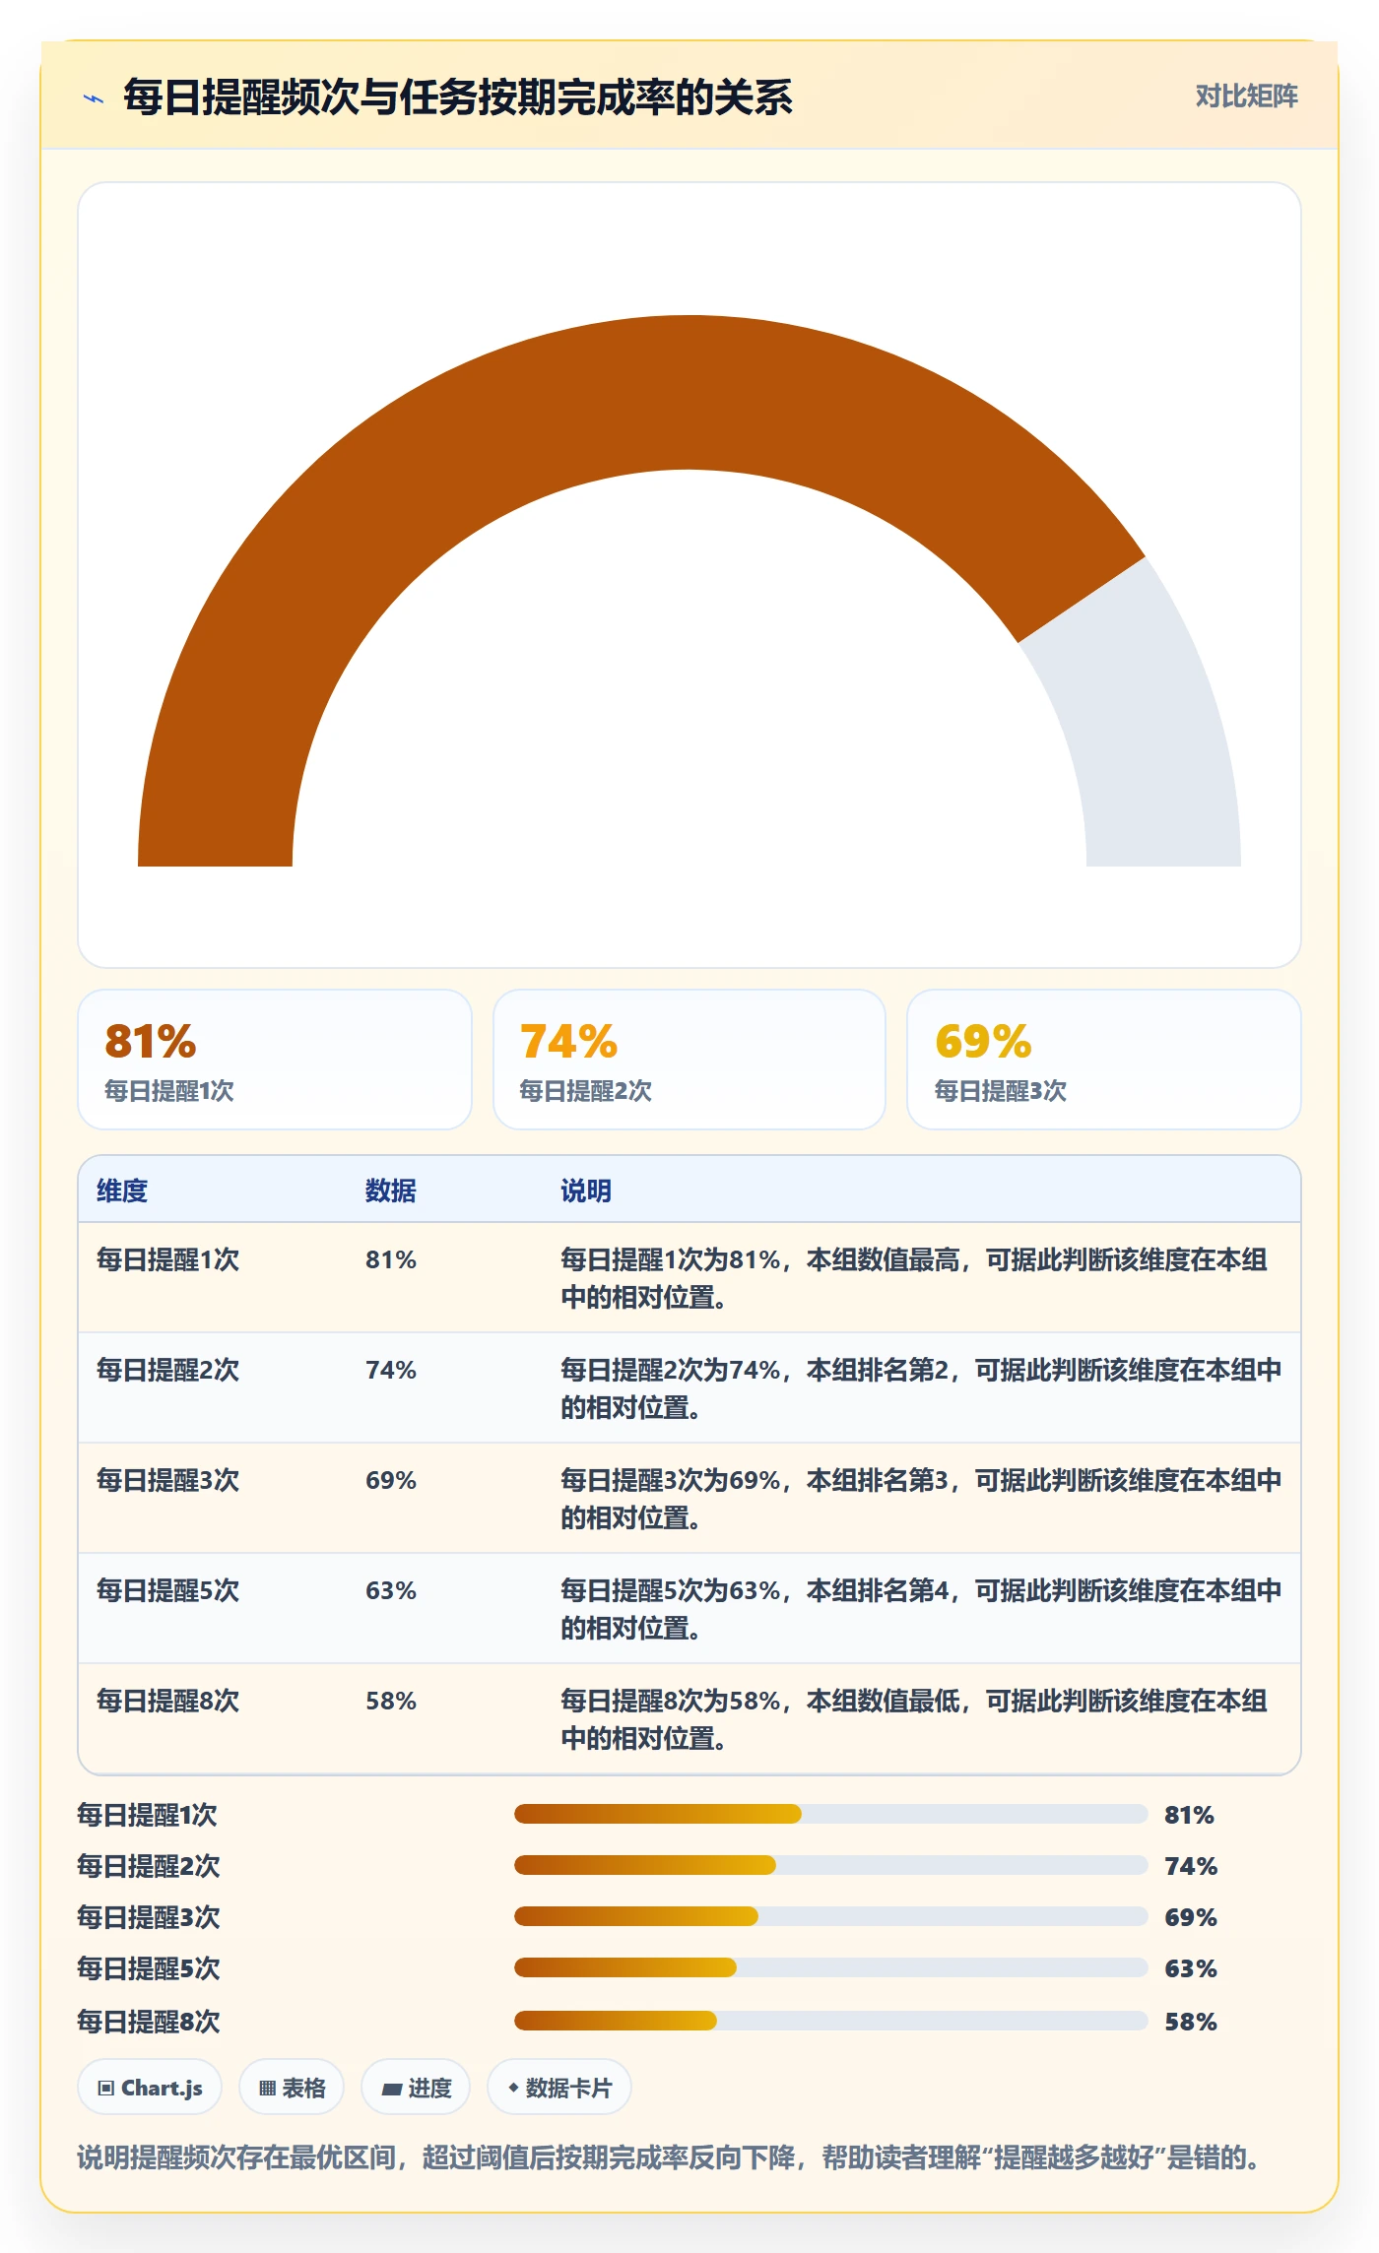Select the Chart.js chip
Viewport: 1379px width, 2253px height.
pos(150,2087)
